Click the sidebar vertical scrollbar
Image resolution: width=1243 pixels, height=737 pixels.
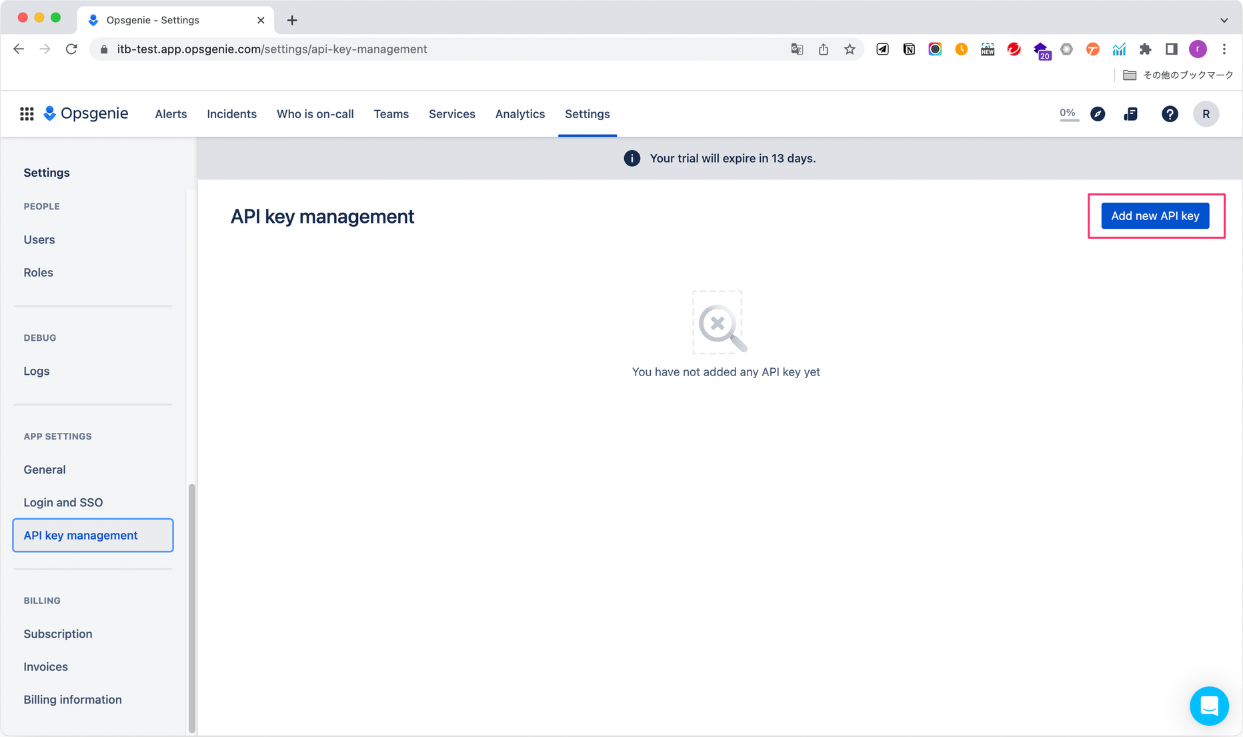tap(192, 607)
